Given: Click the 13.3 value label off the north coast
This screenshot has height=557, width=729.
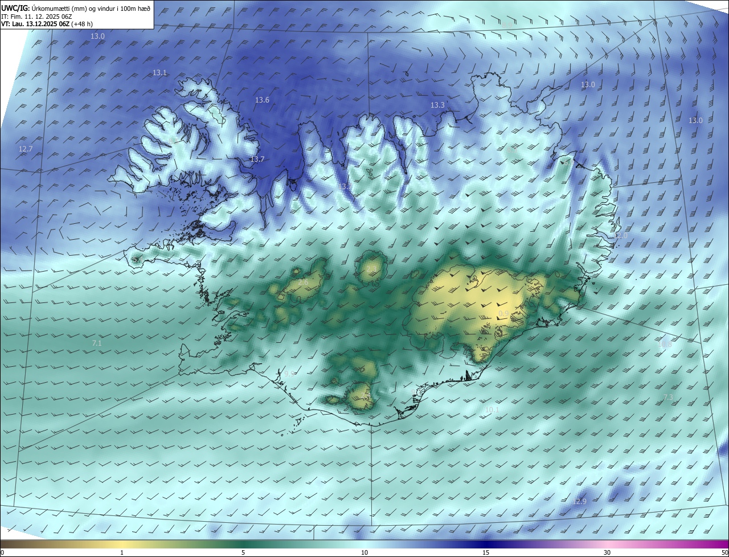Looking at the screenshot, I should coord(437,105).
